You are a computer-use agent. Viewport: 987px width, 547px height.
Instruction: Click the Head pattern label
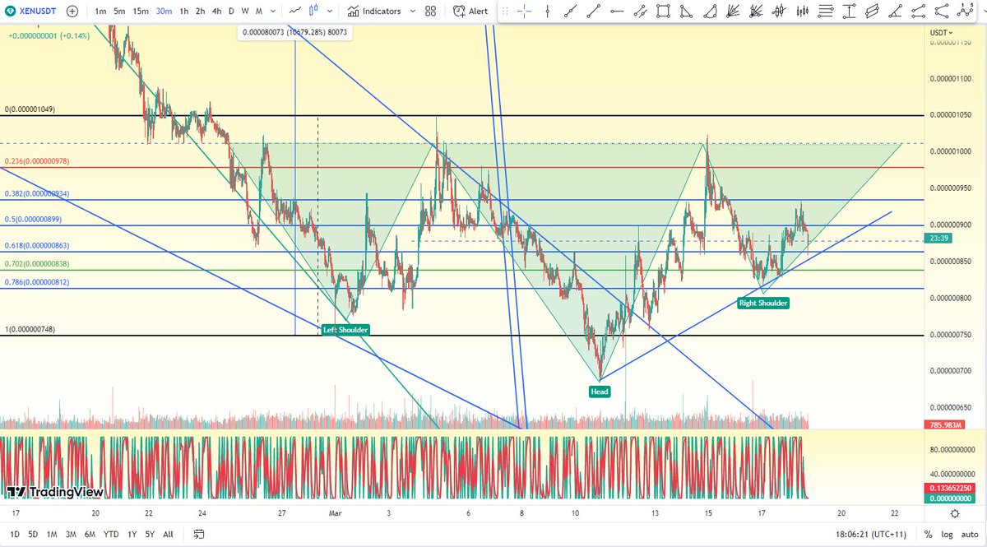(x=600, y=392)
